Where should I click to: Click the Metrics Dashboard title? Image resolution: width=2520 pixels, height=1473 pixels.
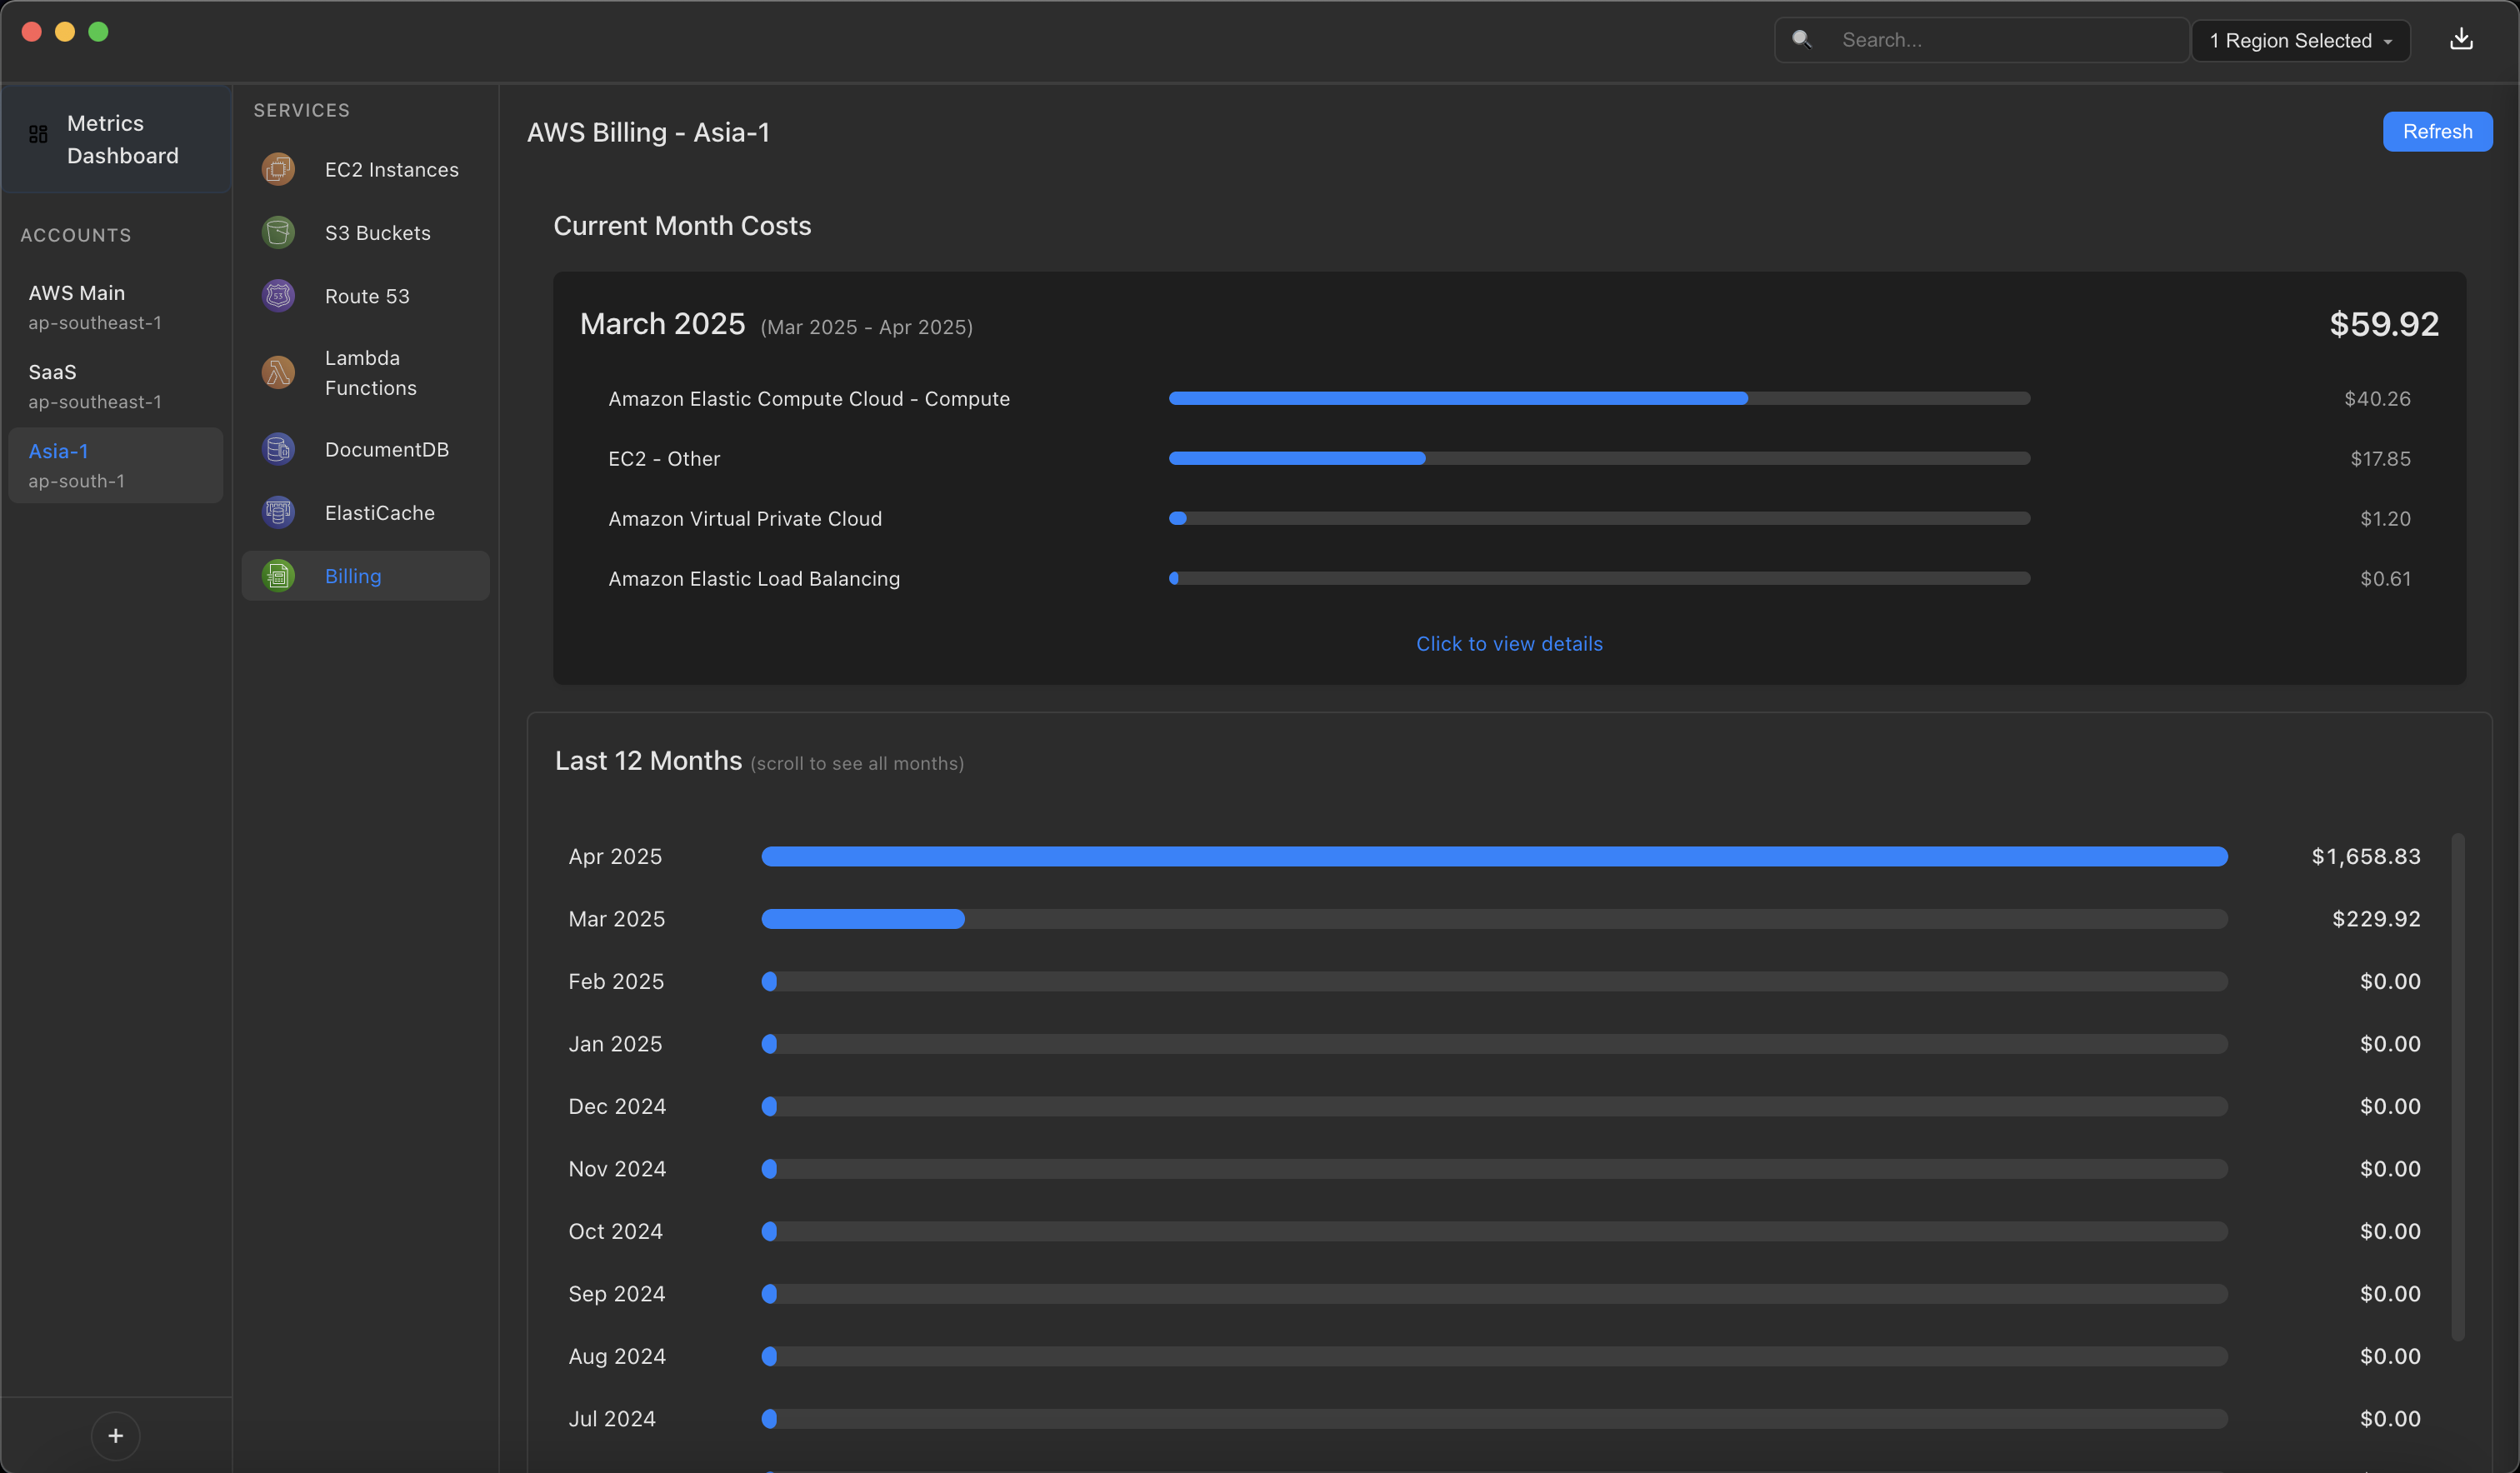tap(123, 139)
